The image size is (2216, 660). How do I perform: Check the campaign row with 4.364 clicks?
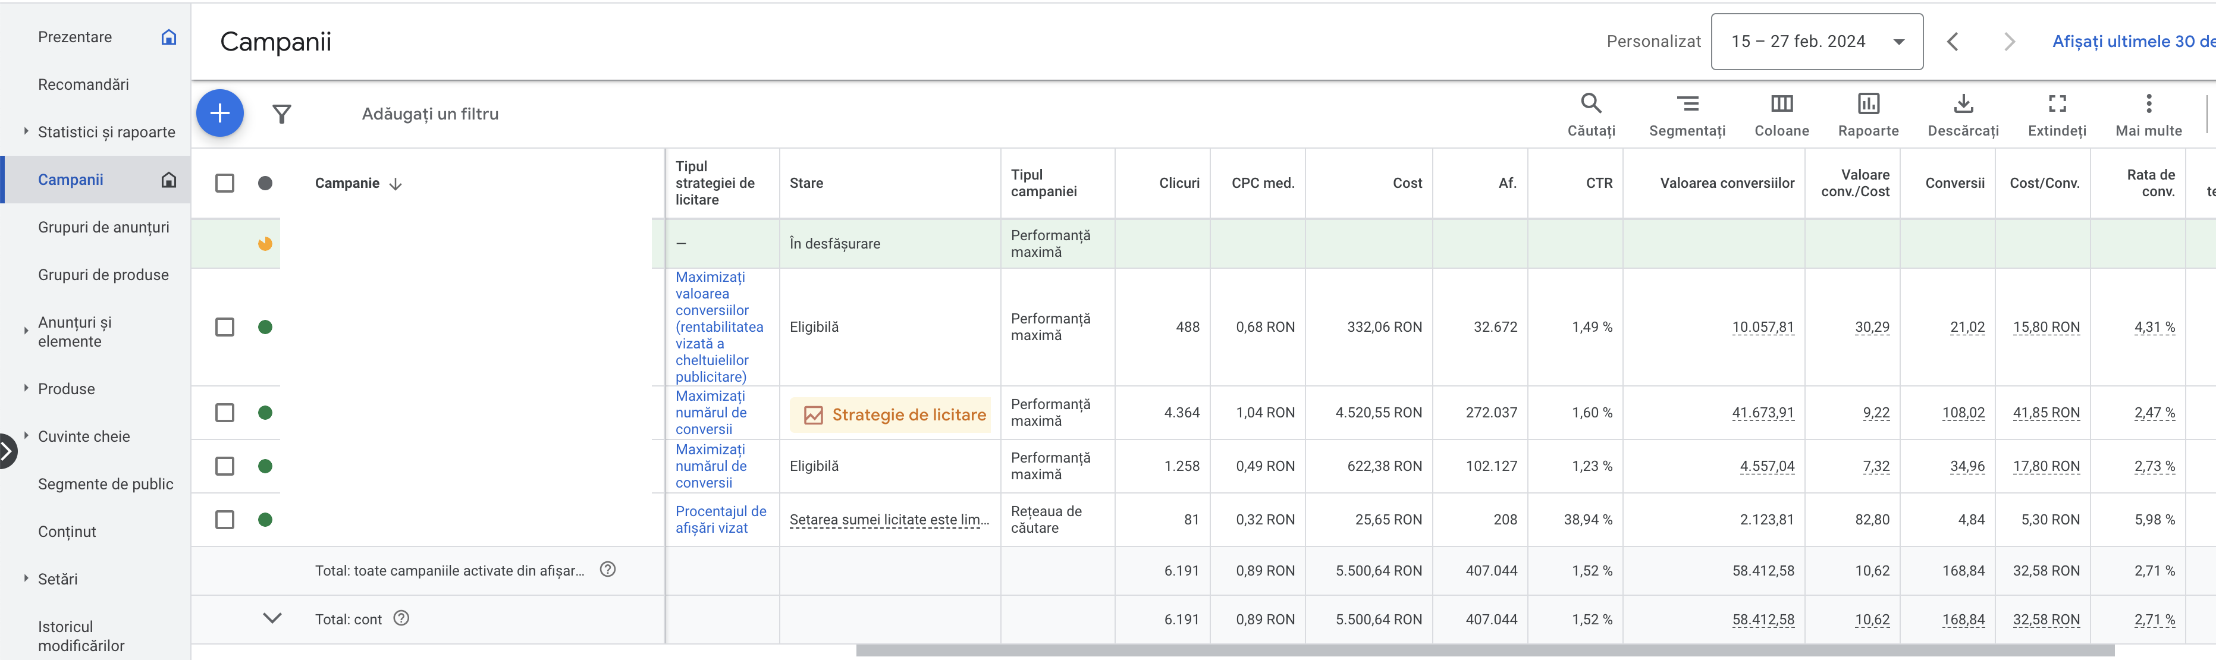225,412
